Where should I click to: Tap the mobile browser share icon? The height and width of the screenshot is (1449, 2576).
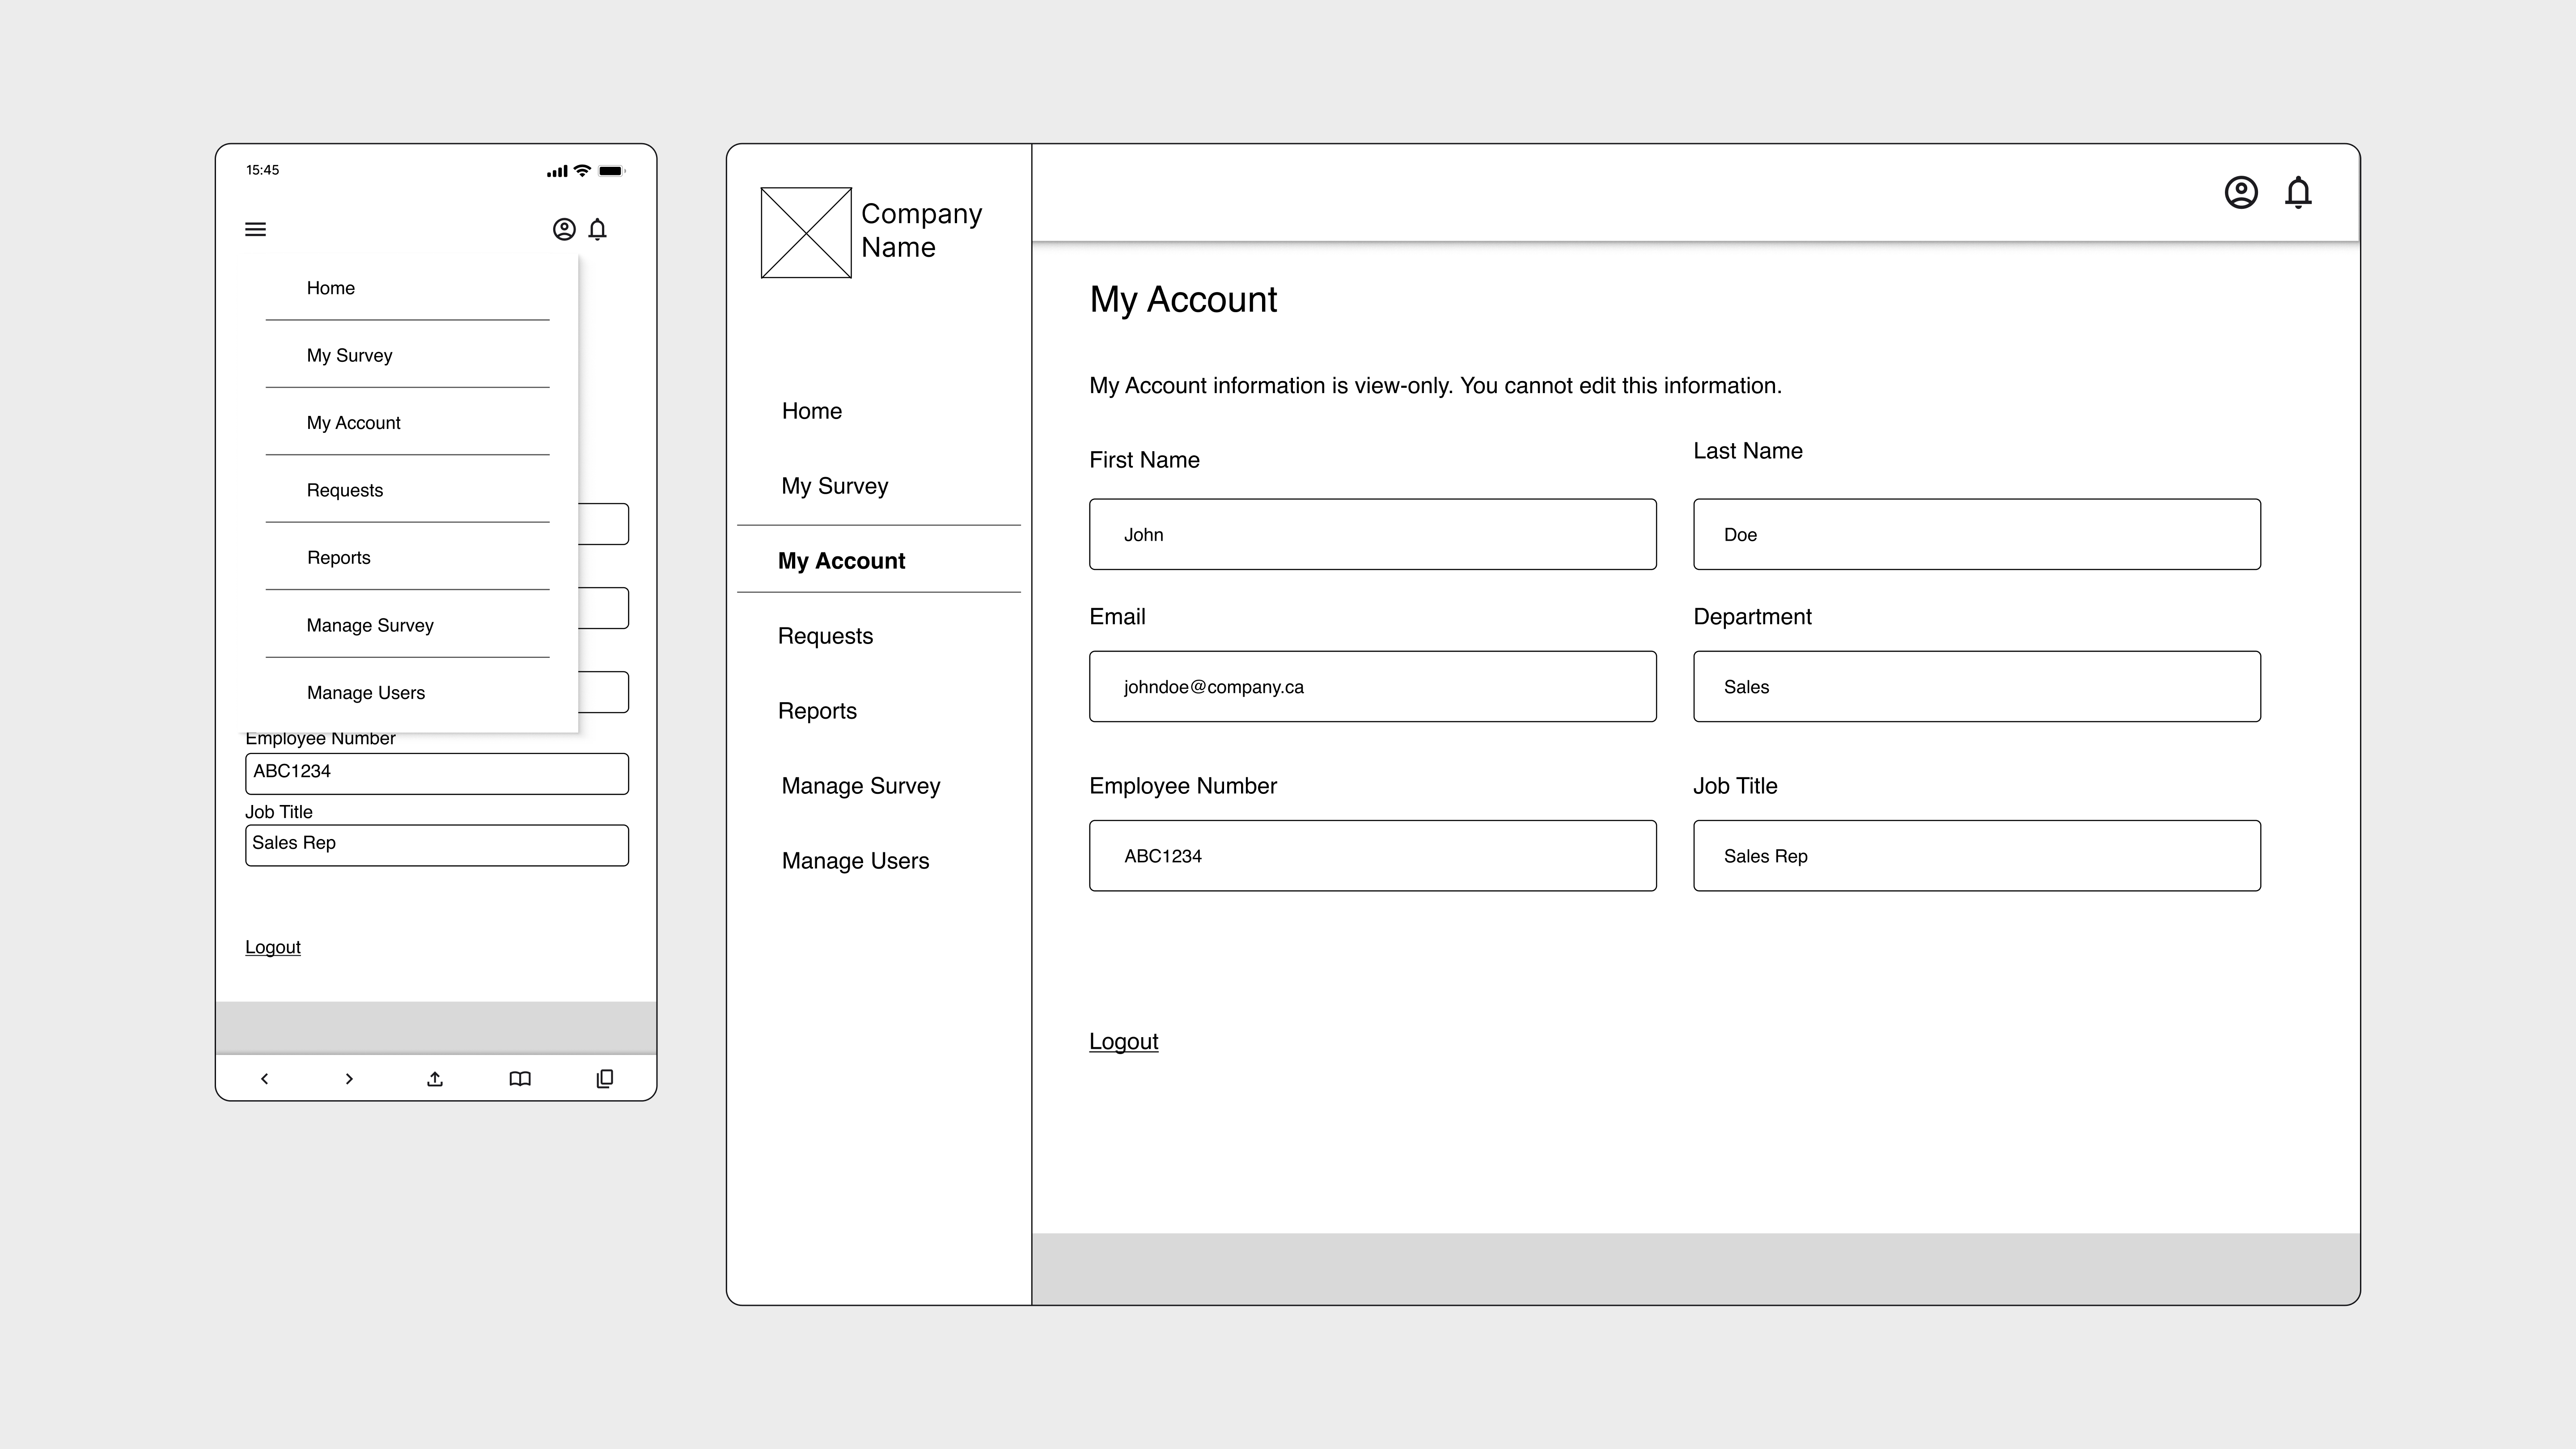[435, 1079]
